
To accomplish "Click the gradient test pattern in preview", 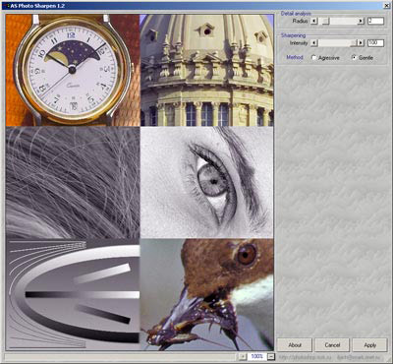I will click(x=73, y=294).
